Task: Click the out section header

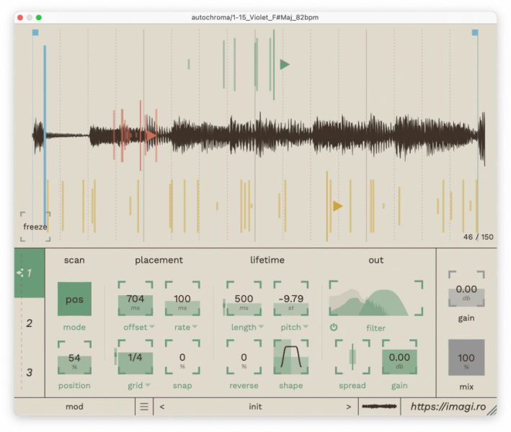Action: 376,260
